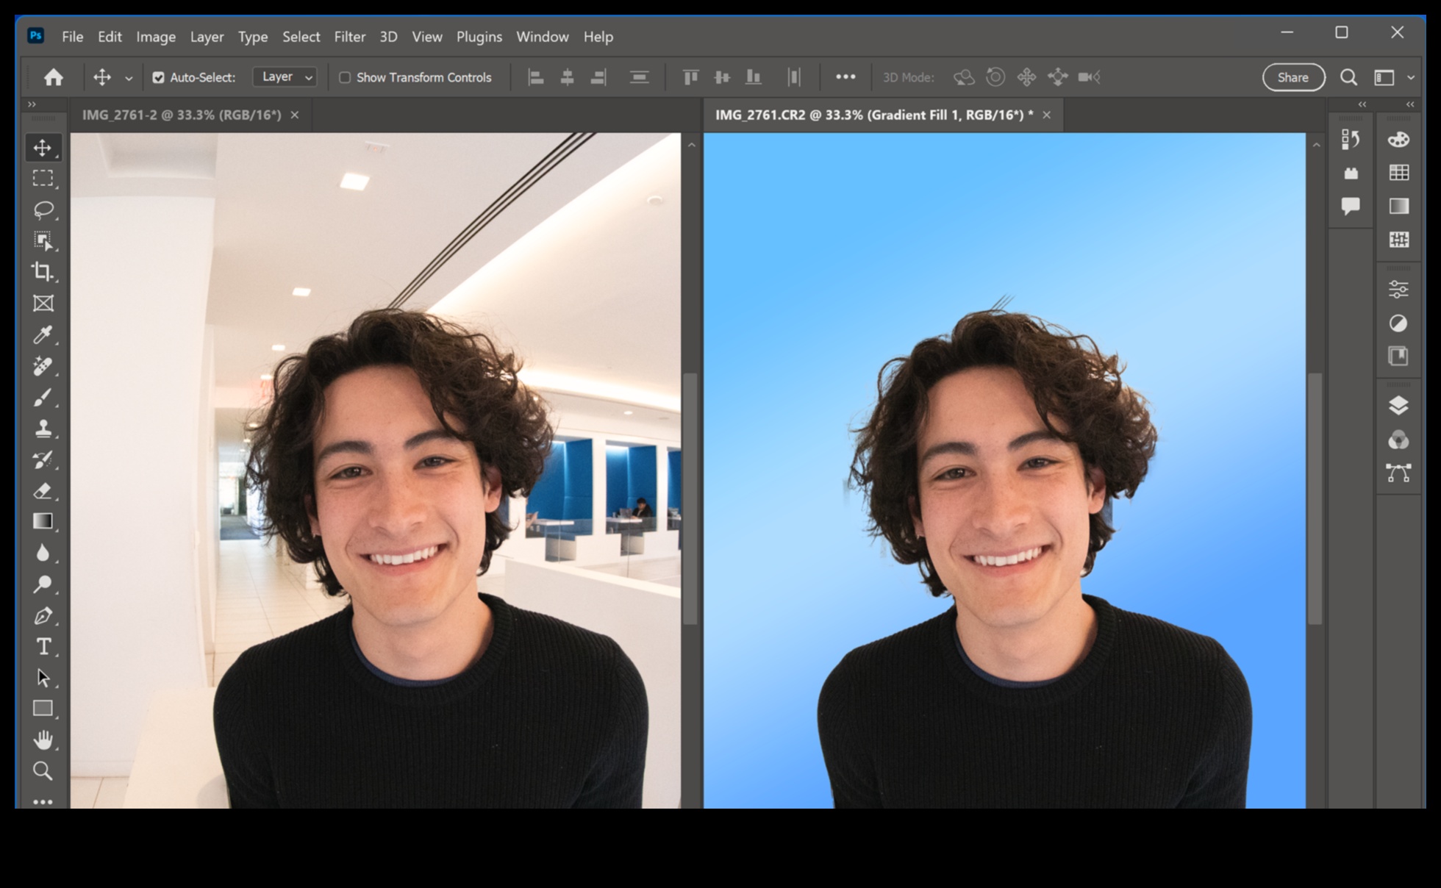
Task: Enable Show Transform Controls checkbox
Action: [344, 78]
